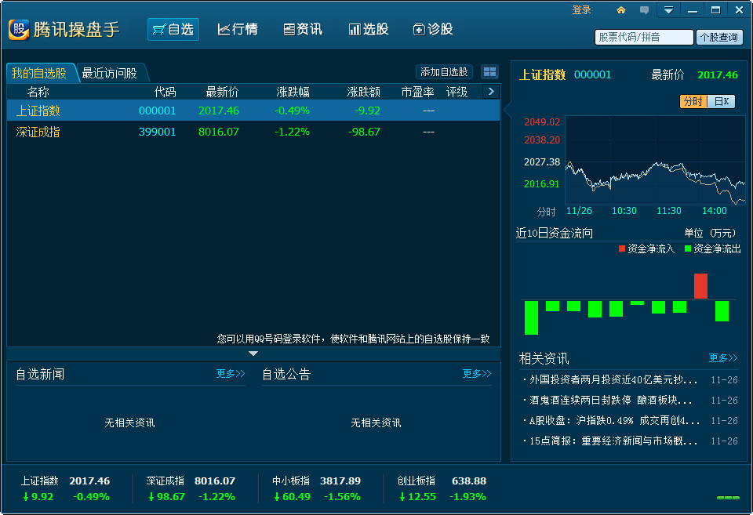This screenshot has height=515, width=753.
Task: Click code 000001 in the list
Action: tap(157, 111)
